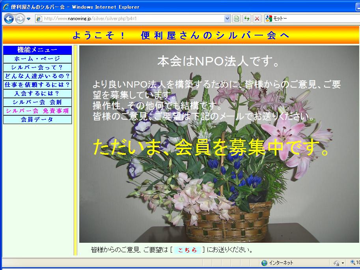Click the Internet zone globe icon
This screenshot has height=270, width=360.
pos(264,263)
